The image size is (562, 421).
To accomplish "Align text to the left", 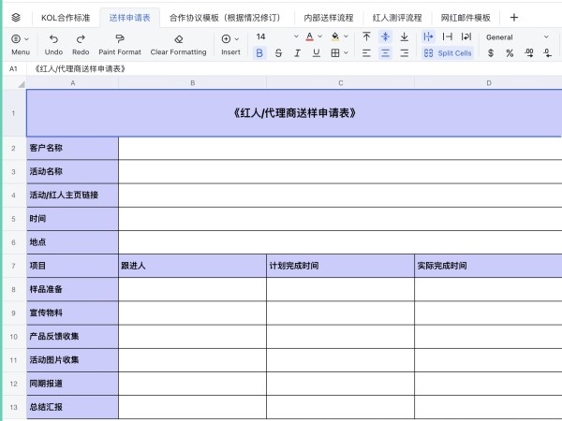I will coord(366,53).
